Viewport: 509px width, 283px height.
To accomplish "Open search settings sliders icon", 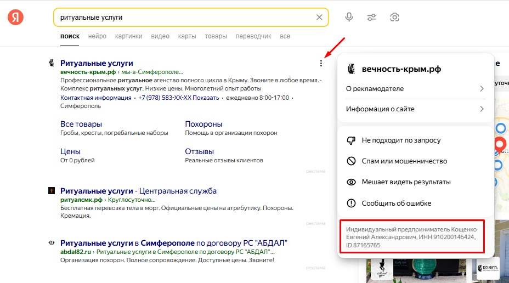I will point(372,17).
